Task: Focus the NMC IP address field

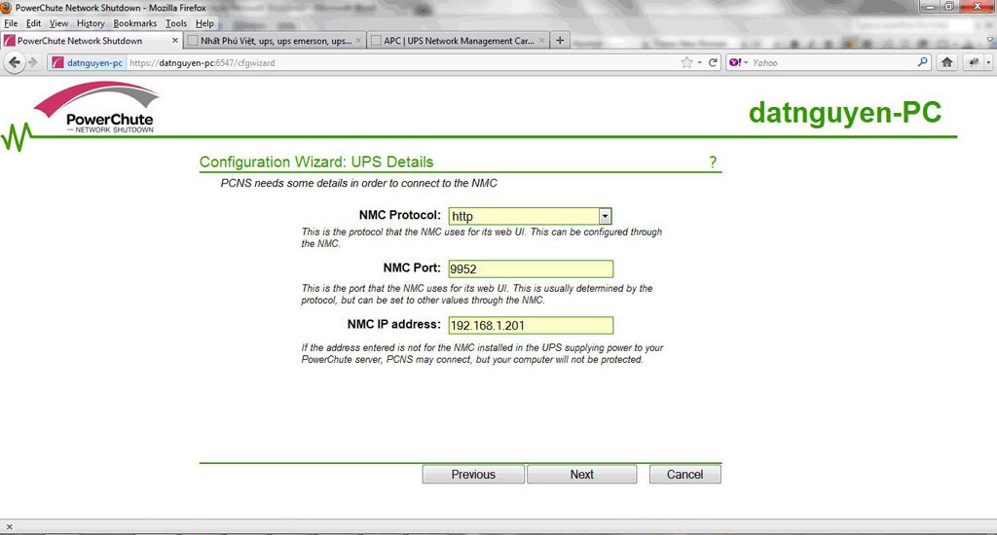Action: click(531, 325)
